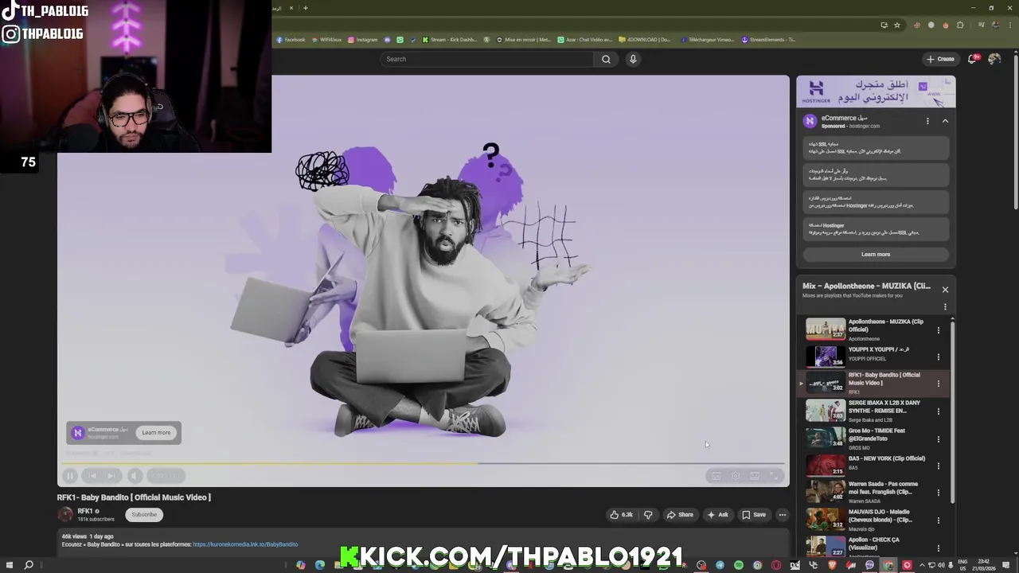The height and width of the screenshot is (573, 1019).
Task: Open options for MAUVAIS DJO item
Action: (x=938, y=520)
